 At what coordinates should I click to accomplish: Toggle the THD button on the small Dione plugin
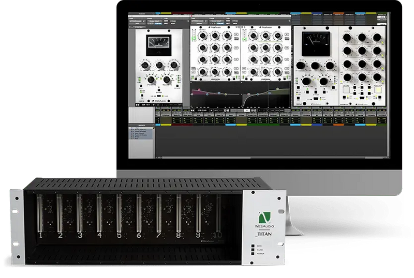click(142, 96)
